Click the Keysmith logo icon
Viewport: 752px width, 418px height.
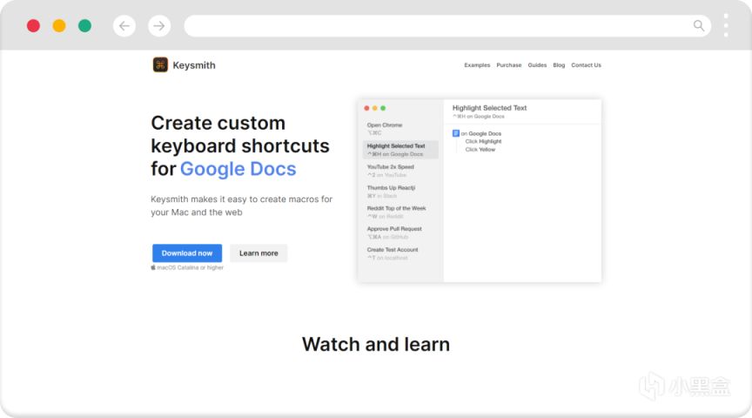click(x=160, y=64)
